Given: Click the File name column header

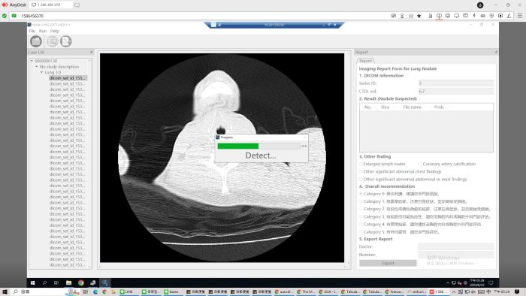Looking at the screenshot, I should (413, 107).
